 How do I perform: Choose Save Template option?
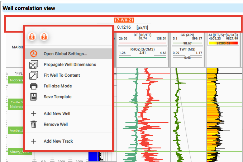[x=68, y=97]
